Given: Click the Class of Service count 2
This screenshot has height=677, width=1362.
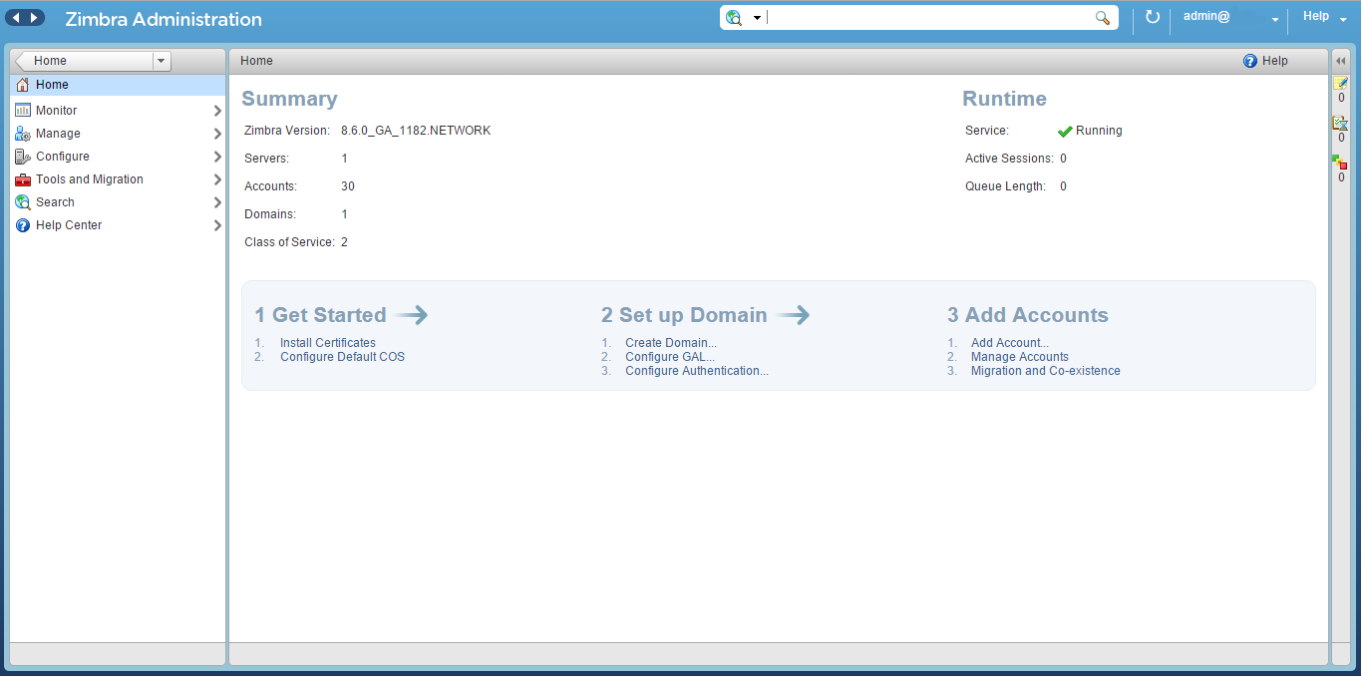Looking at the screenshot, I should pyautogui.click(x=344, y=242).
